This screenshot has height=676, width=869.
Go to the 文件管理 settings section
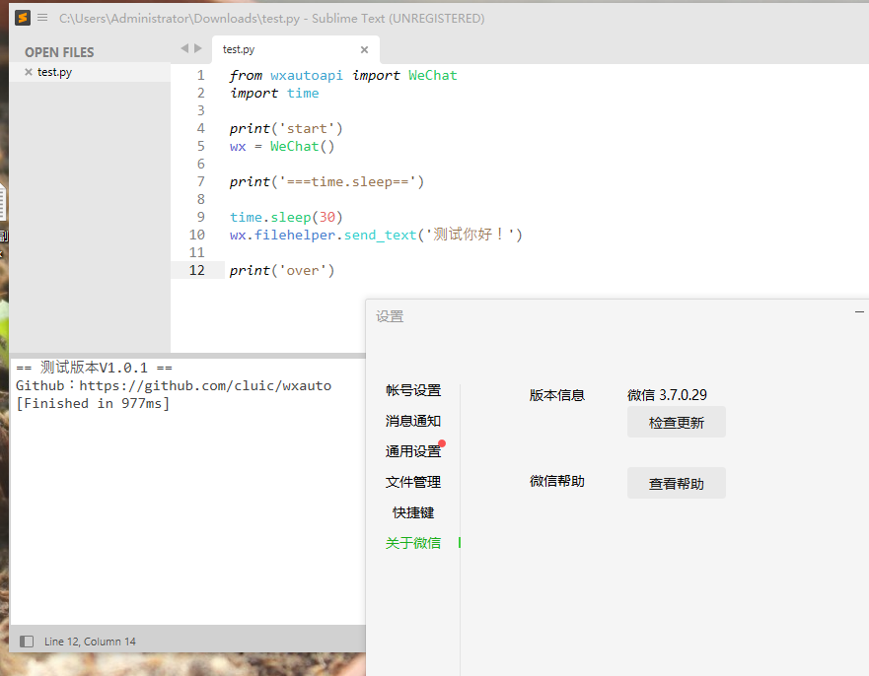[x=413, y=482]
